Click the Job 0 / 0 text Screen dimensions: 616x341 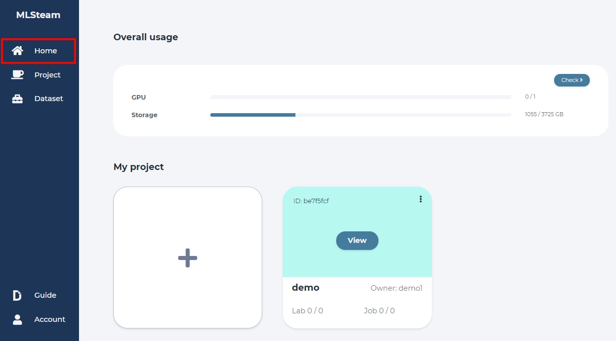coord(379,311)
